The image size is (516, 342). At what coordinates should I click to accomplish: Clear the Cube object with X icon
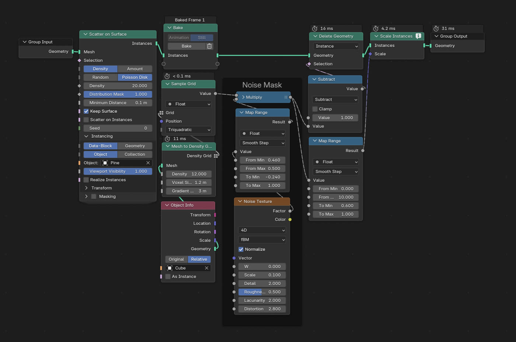tap(206, 268)
